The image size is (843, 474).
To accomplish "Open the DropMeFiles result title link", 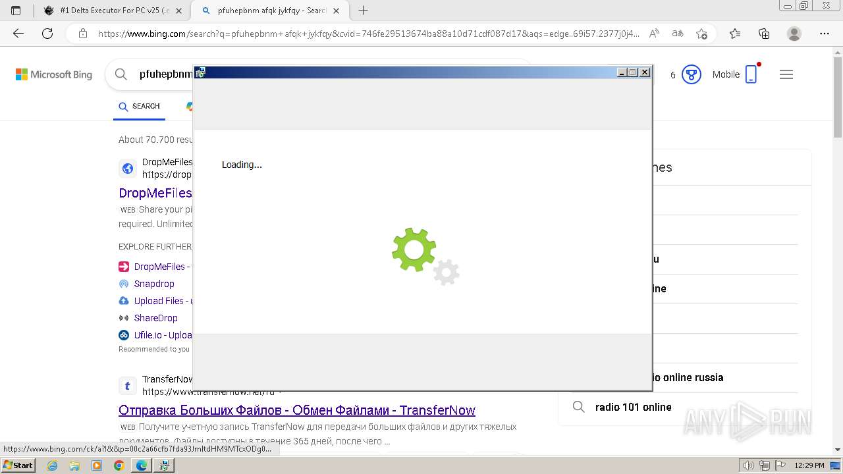I will (x=155, y=193).
